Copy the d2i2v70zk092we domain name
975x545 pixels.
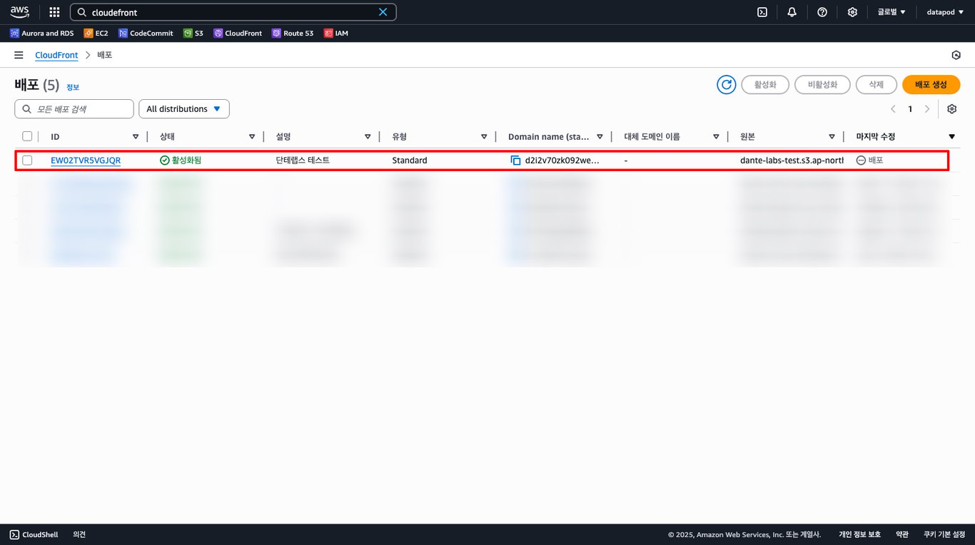(x=515, y=161)
